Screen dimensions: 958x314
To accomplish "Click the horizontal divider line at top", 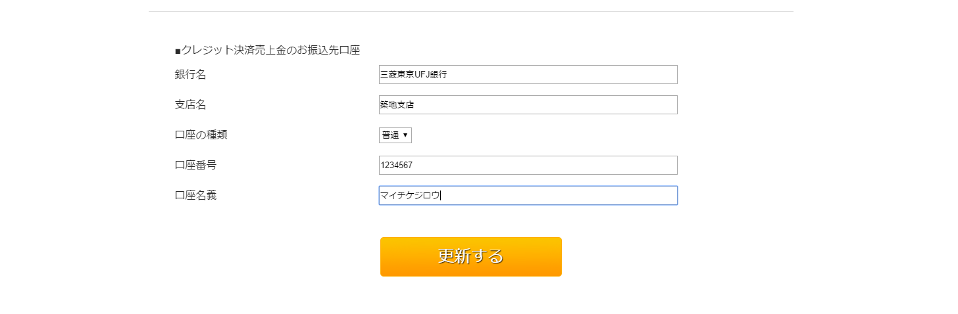I will (x=470, y=12).
